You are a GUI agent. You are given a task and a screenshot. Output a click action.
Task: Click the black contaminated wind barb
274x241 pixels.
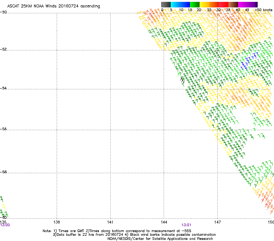pos(182,80)
